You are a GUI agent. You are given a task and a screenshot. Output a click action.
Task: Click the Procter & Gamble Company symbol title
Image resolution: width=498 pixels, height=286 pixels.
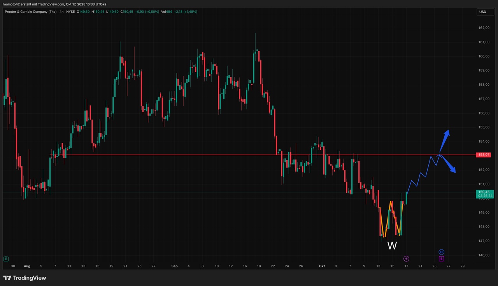pyautogui.click(x=30, y=12)
